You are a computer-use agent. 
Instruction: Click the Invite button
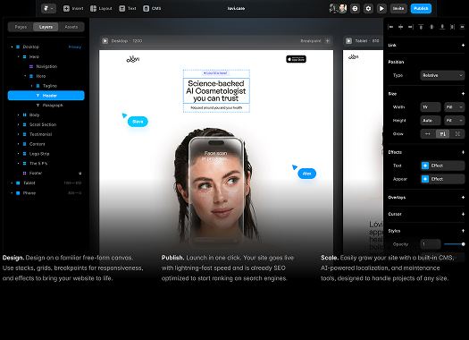click(398, 8)
